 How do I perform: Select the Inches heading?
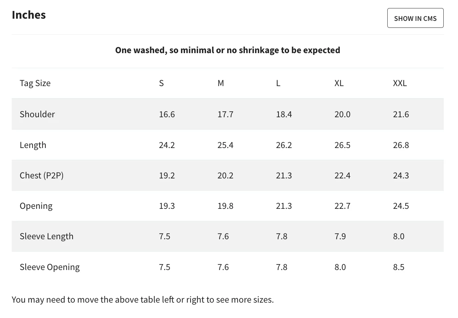(29, 15)
